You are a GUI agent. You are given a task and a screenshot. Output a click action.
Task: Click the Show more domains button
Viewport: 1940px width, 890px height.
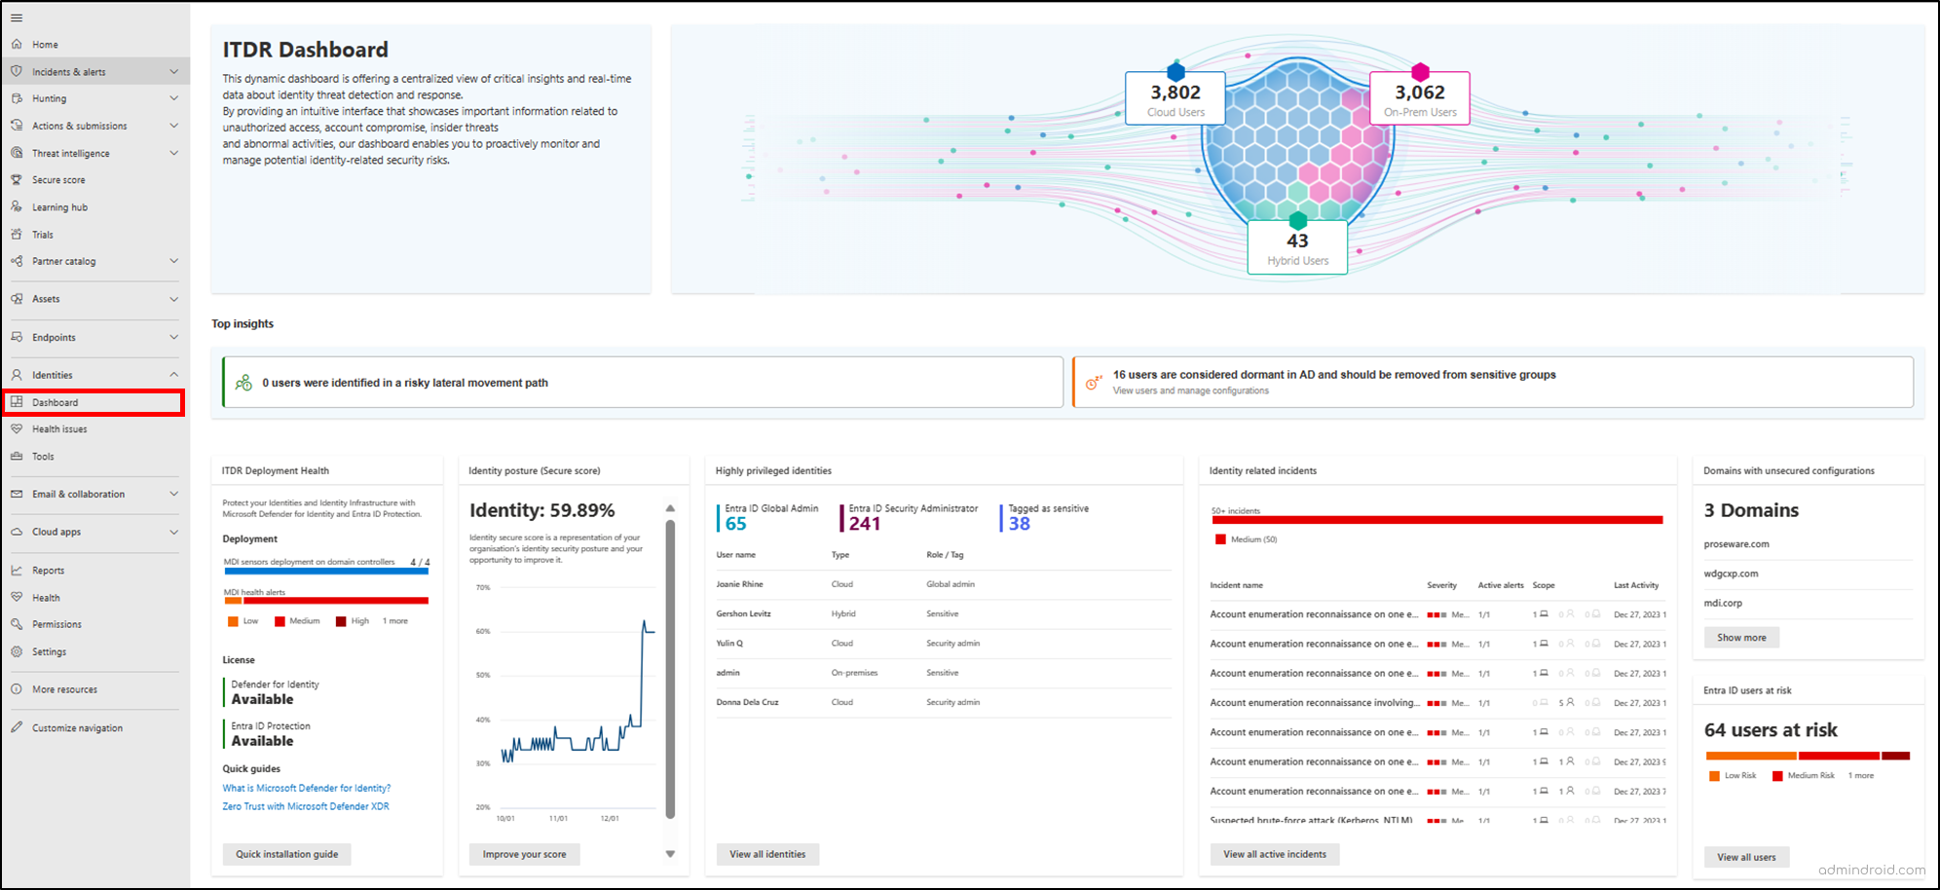pyautogui.click(x=1741, y=638)
